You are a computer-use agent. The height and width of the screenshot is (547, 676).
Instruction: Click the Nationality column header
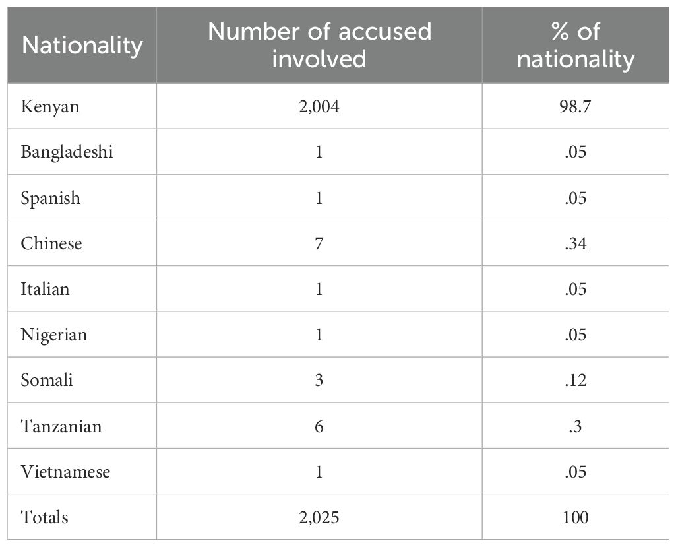click(x=82, y=46)
